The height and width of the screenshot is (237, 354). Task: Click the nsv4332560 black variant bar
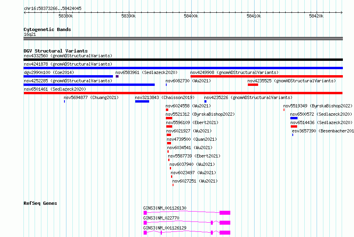[x=183, y=60]
